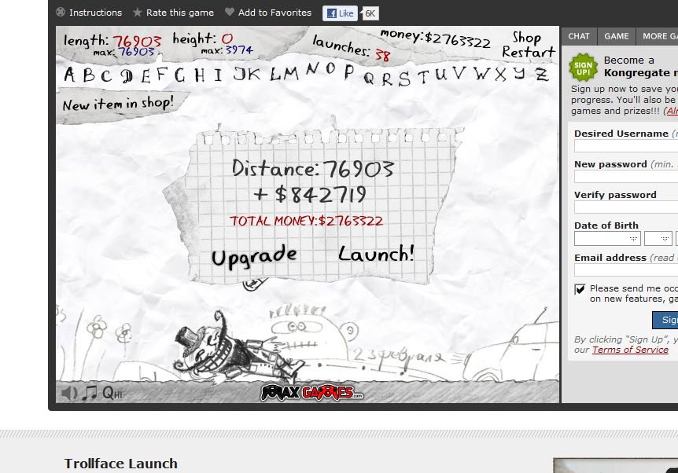Launch the troll again
This screenshot has width=678, height=473.
point(376,254)
